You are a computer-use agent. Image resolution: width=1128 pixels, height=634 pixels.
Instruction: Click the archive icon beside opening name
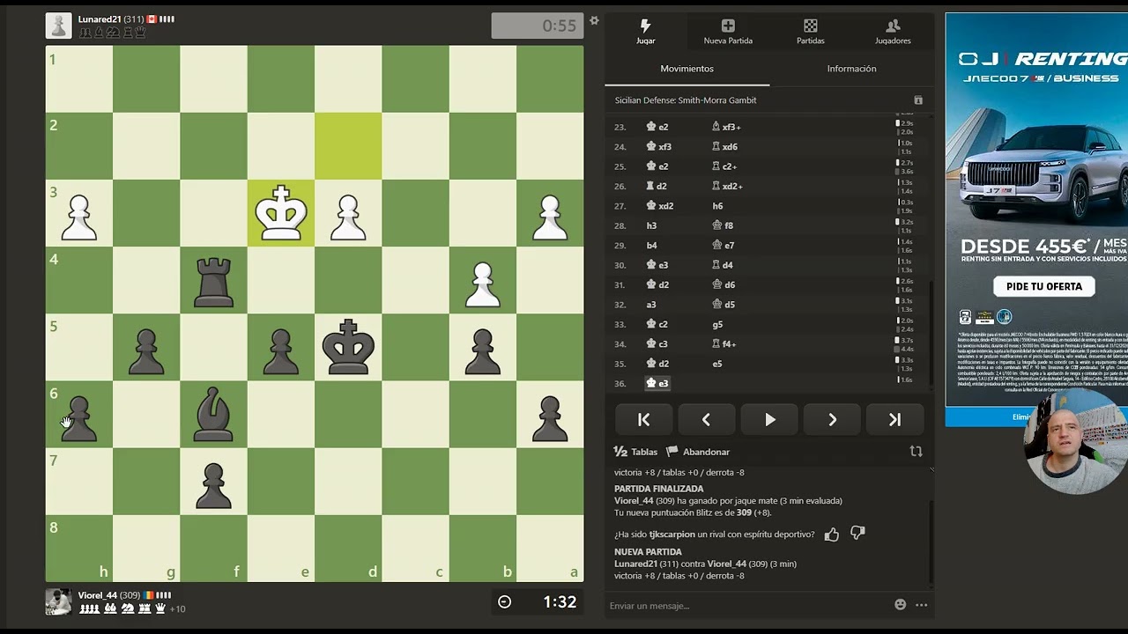[918, 100]
